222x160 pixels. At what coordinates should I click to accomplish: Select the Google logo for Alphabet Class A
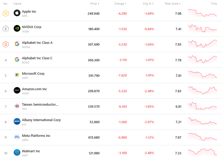pyautogui.click(x=17, y=44)
